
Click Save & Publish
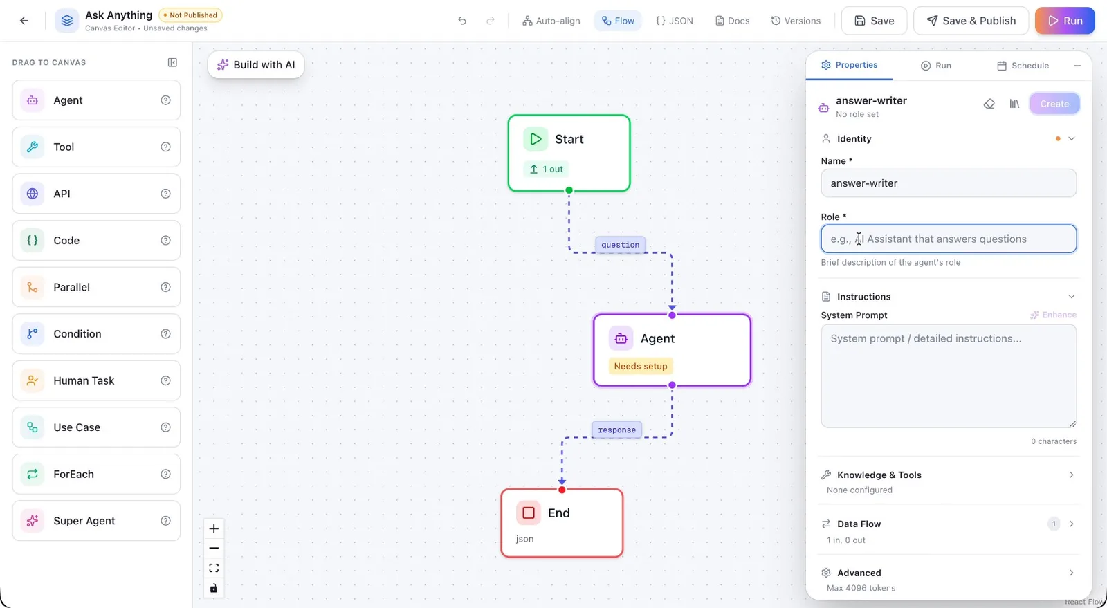[971, 21]
